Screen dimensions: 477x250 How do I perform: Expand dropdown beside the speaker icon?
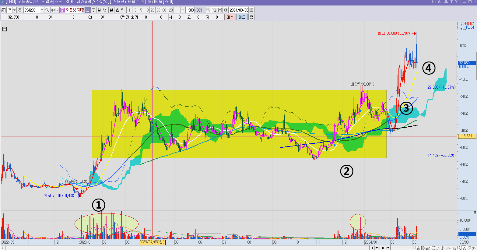tap(57, 10)
